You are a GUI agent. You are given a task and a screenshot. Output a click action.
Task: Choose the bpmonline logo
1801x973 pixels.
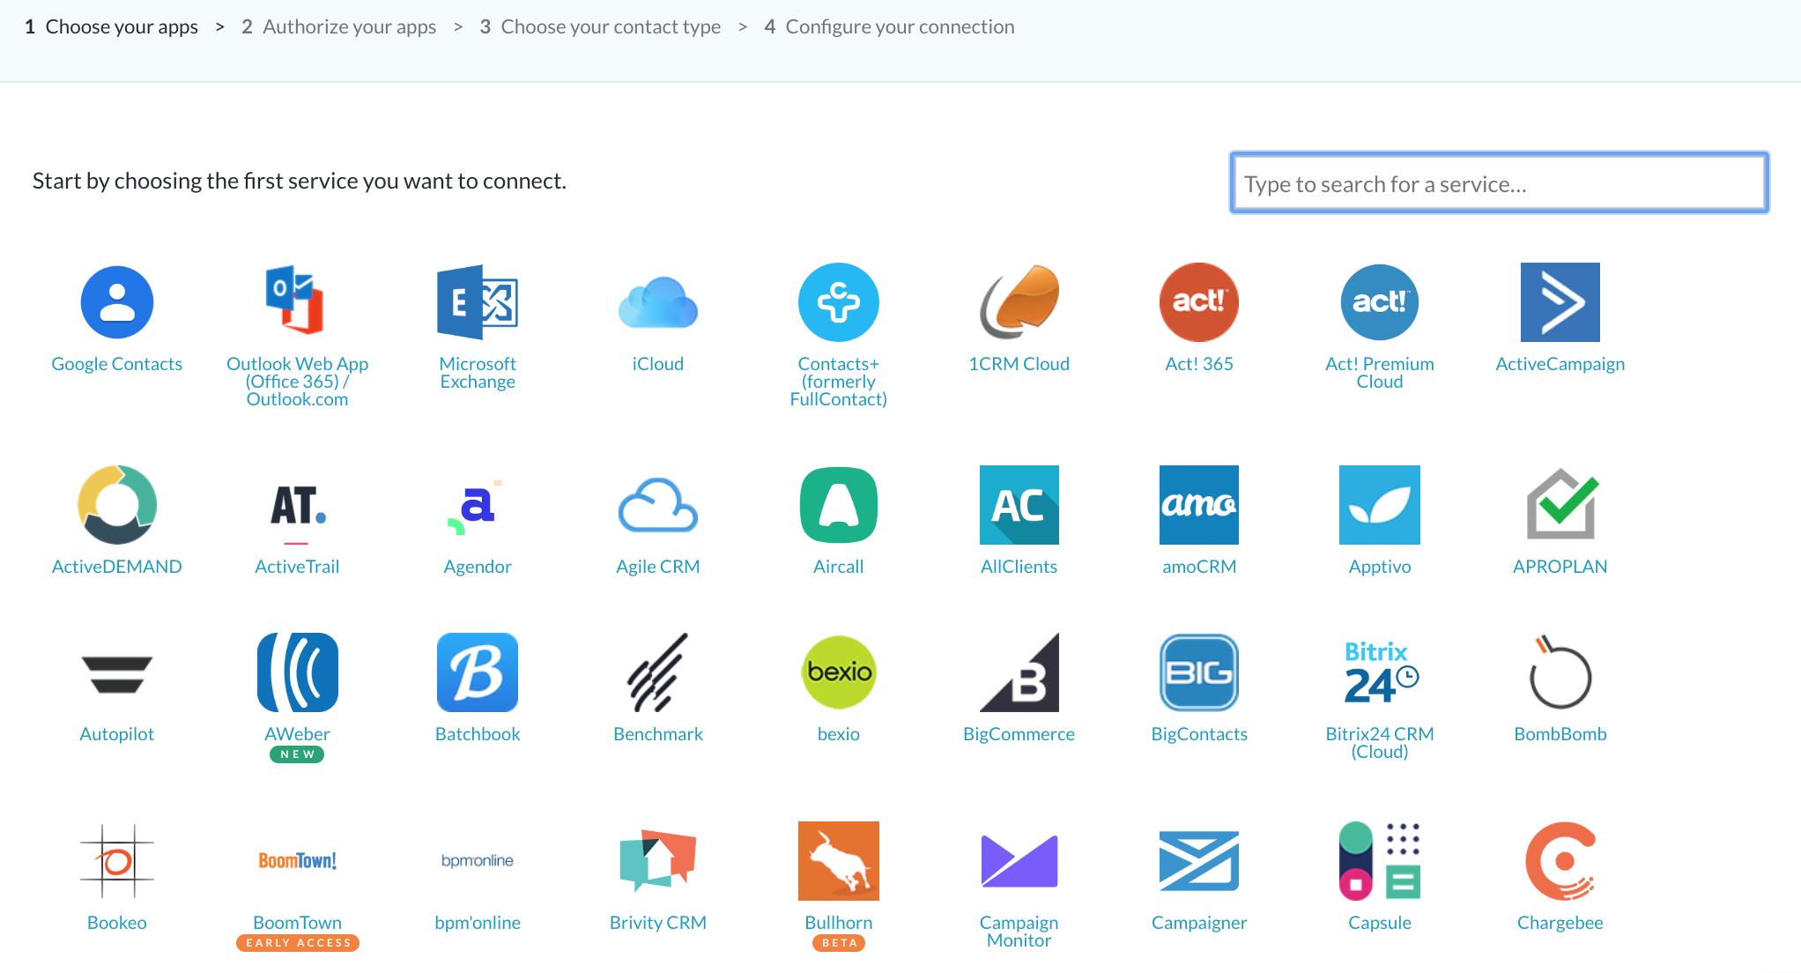point(478,861)
